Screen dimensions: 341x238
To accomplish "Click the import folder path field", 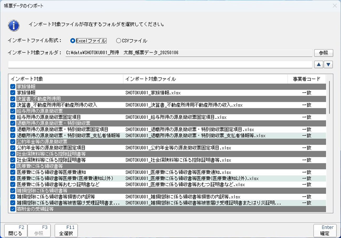I will point(188,53).
